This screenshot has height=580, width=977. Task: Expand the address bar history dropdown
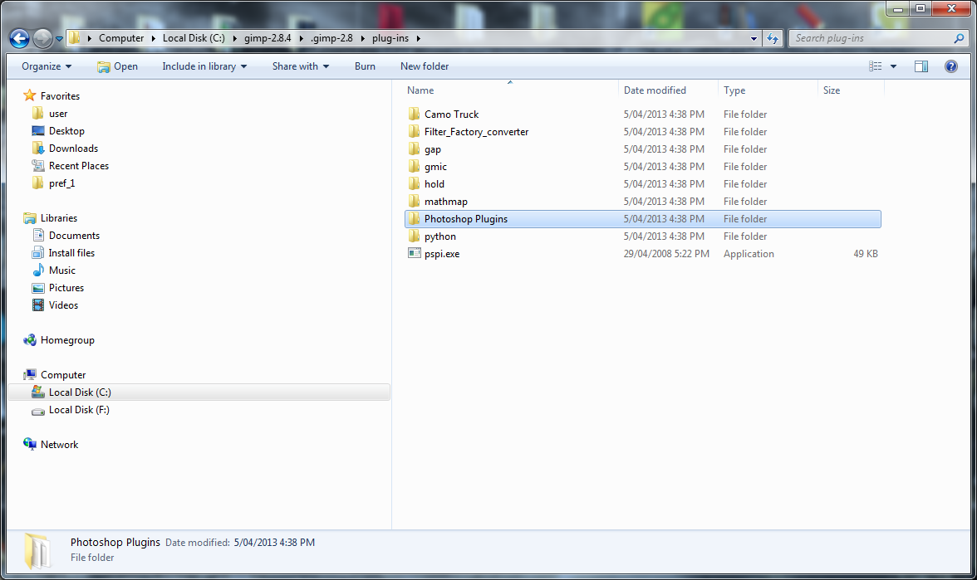[x=754, y=38]
